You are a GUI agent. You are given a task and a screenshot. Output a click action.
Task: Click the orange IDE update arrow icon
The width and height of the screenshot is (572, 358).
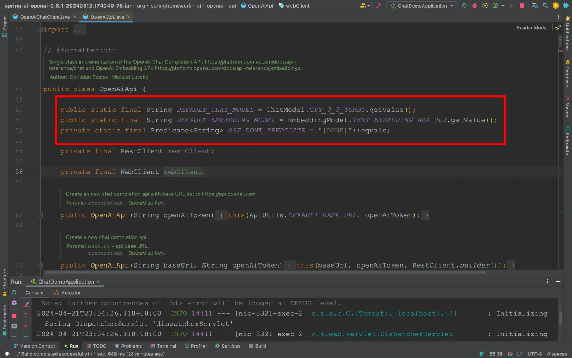coord(556,6)
